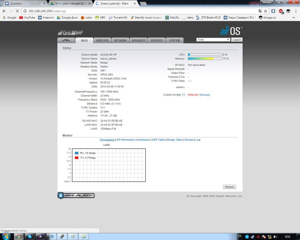This screenshot has width=300, height=240.
Task: Bookmark this page with star icon
Action: point(265,11)
